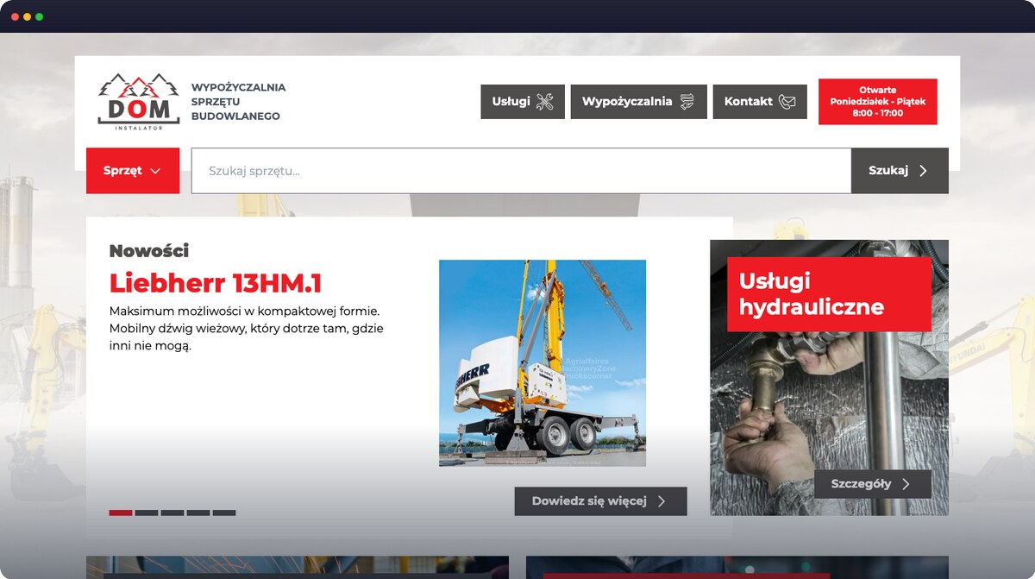Open the Usługi menu item
Screen dimensions: 1035x579
[x=523, y=102]
